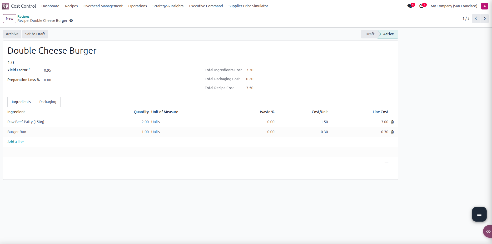Viewport: 492px width, 244px height.
Task: Go to the next recipe record
Action: (484, 18)
